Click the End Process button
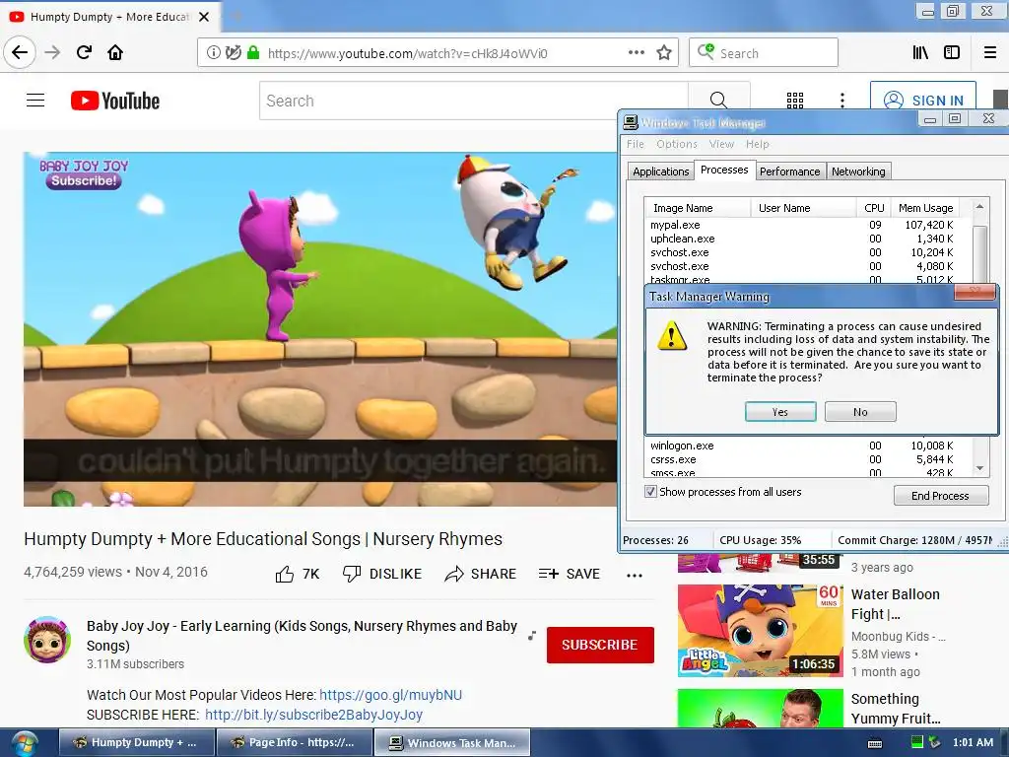The width and height of the screenshot is (1009, 757). (940, 496)
